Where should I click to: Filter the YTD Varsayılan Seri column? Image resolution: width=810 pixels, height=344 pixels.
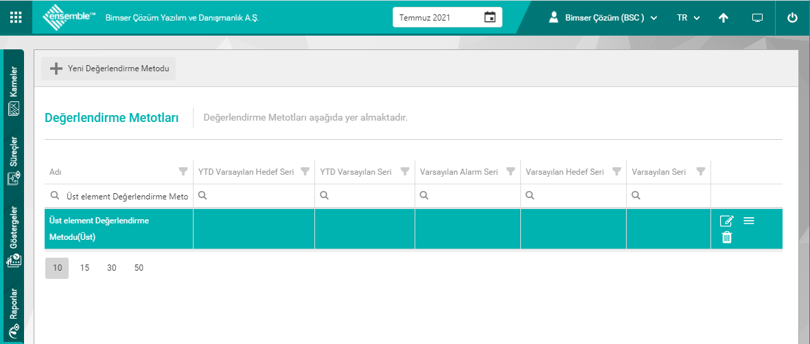point(405,172)
